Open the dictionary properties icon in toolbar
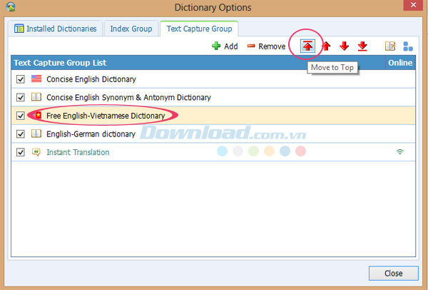This screenshot has height=290, width=428. click(390, 46)
